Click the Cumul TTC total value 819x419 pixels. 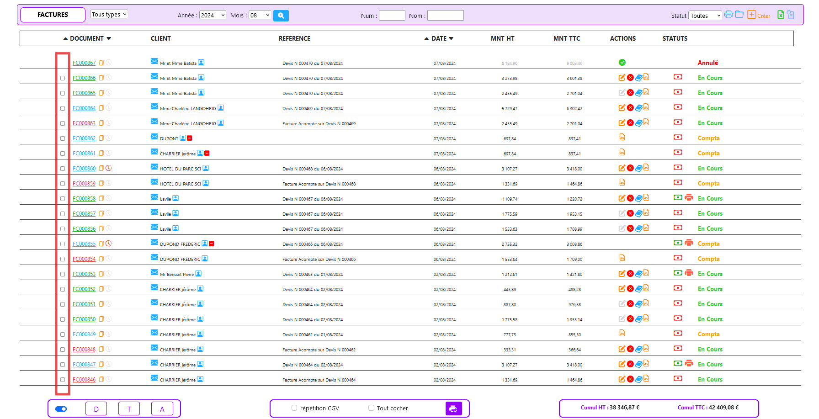click(x=723, y=408)
